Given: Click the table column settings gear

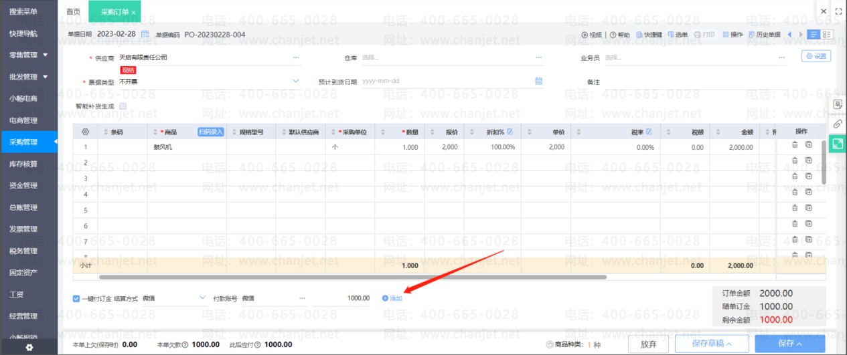Looking at the screenshot, I should tap(85, 132).
